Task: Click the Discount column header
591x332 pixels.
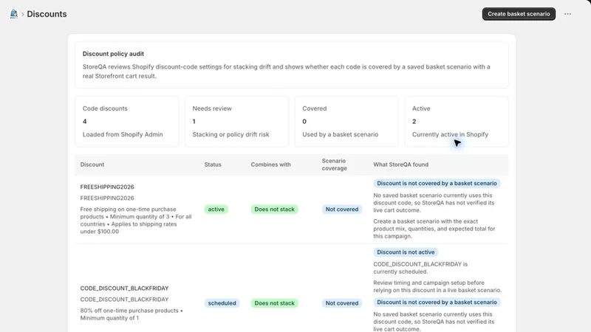Action: tap(92, 165)
